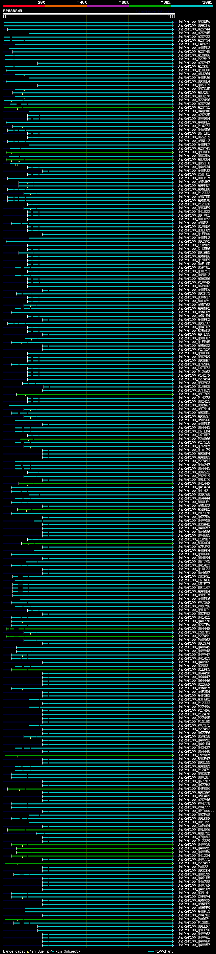216x954 pixels.
Task: Open hit UniRef100_A2SY44
Action: point(193,29)
